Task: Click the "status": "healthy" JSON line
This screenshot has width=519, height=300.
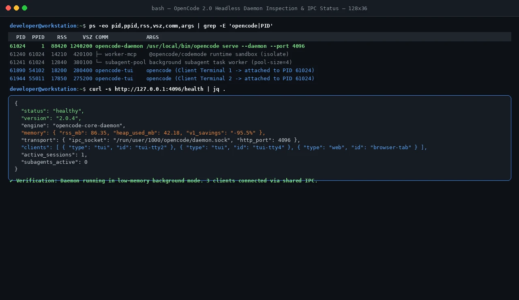Action: (53, 111)
